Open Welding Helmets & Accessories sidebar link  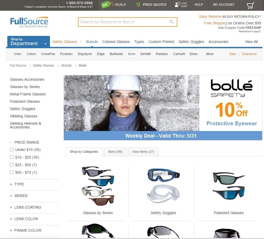[x=25, y=125]
